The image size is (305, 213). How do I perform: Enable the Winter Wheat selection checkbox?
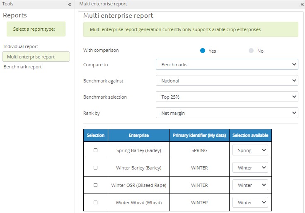point(95,203)
